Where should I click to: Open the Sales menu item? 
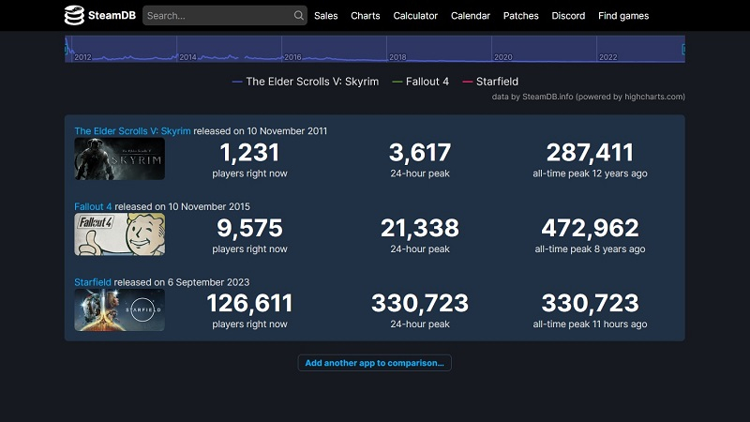[326, 16]
